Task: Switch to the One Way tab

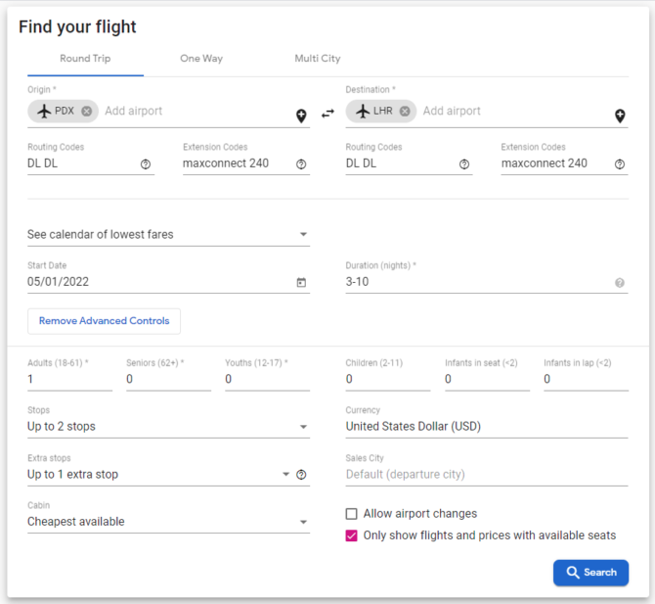Action: tap(201, 59)
